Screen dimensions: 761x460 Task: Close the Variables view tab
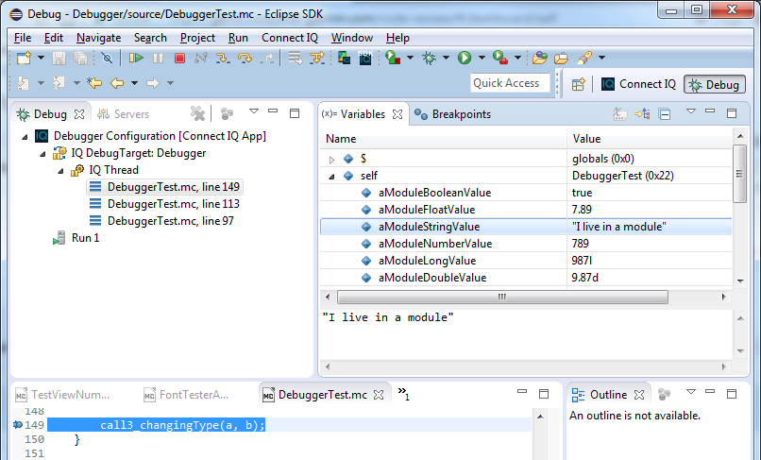[397, 114]
